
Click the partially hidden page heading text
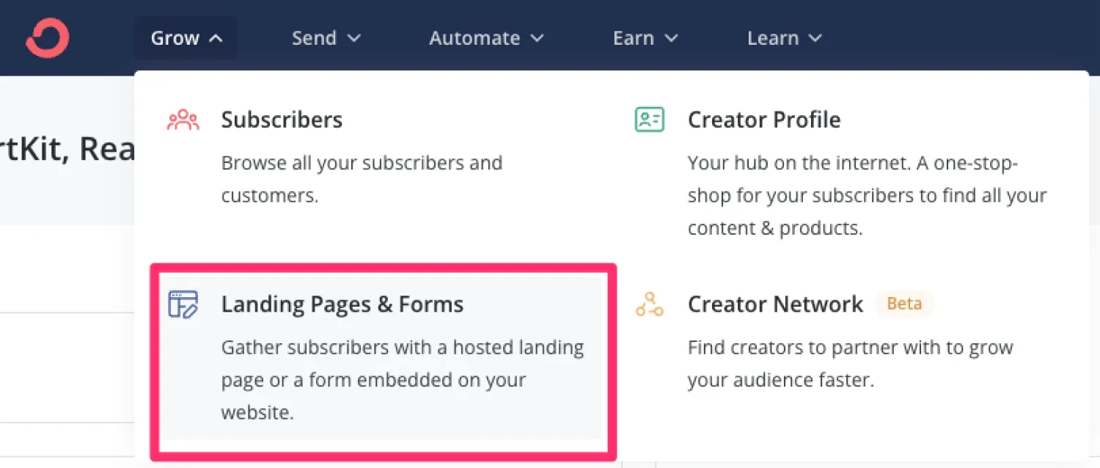coord(67,150)
